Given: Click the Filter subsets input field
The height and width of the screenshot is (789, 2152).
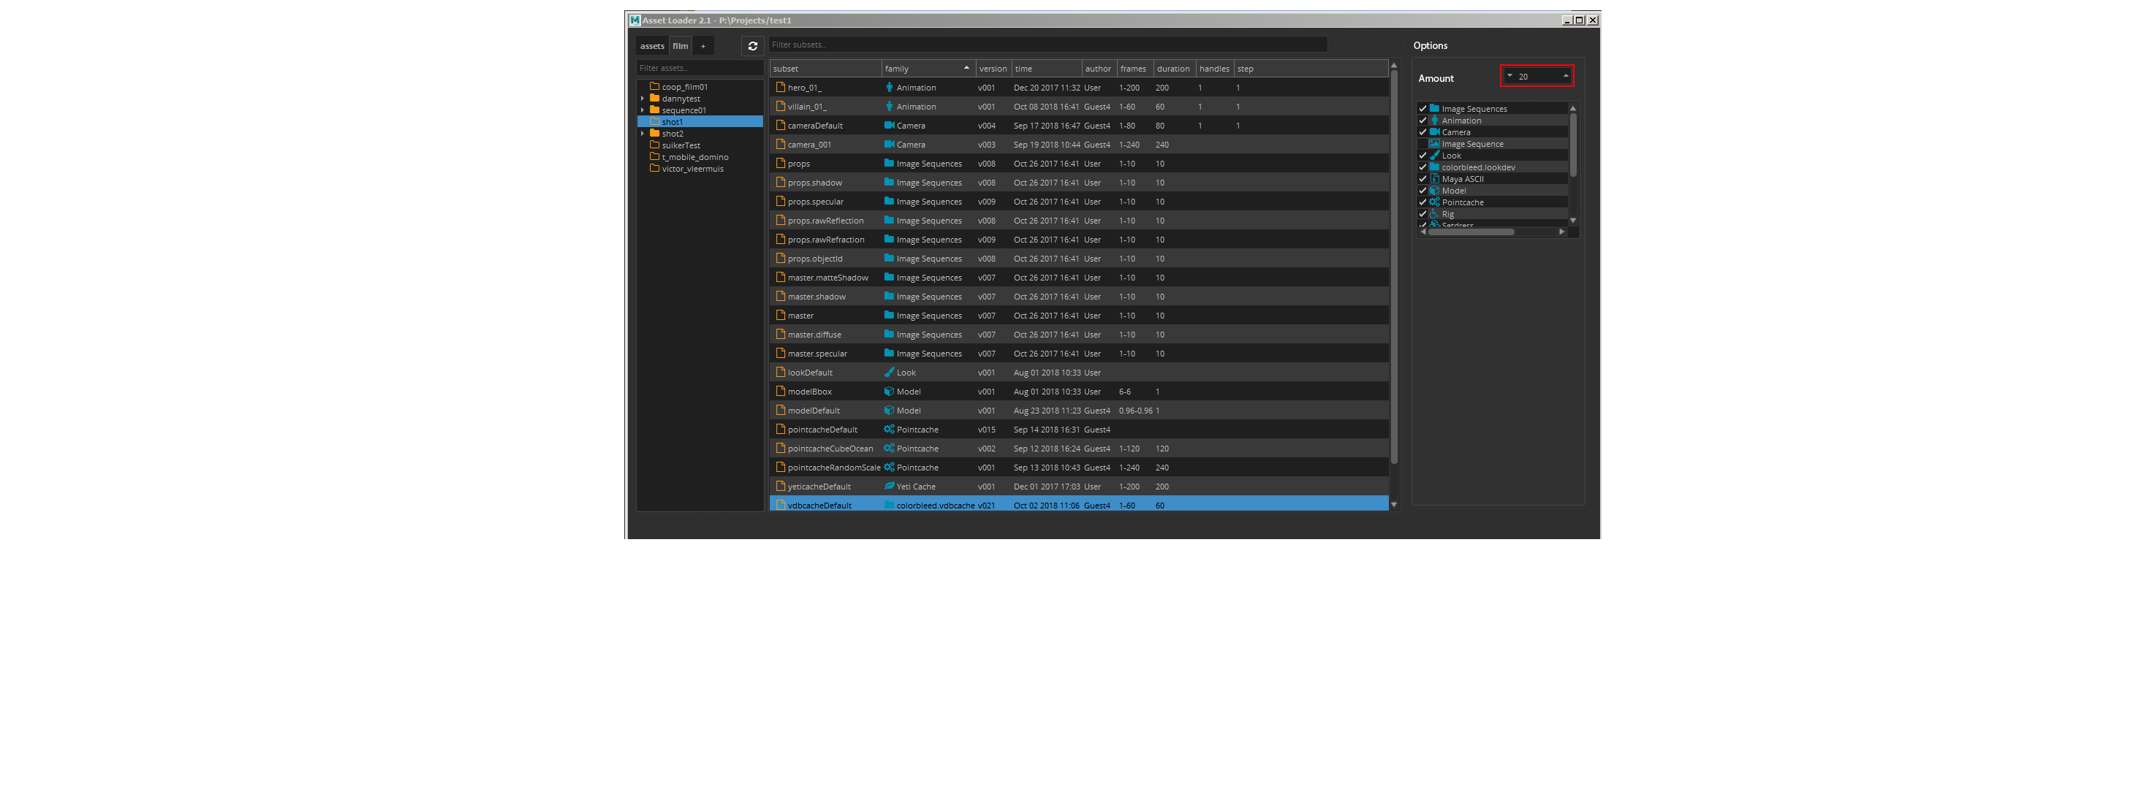Looking at the screenshot, I should tap(1047, 45).
